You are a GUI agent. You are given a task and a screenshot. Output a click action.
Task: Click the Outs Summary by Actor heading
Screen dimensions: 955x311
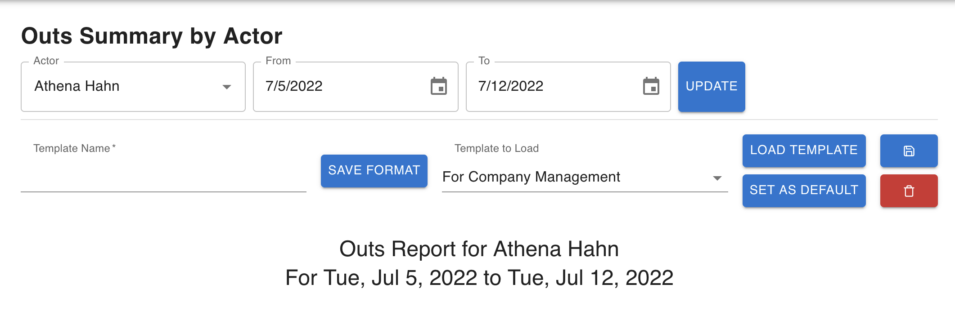152,36
